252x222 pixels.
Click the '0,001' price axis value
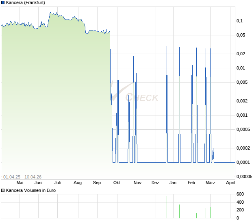(x=242, y=115)
